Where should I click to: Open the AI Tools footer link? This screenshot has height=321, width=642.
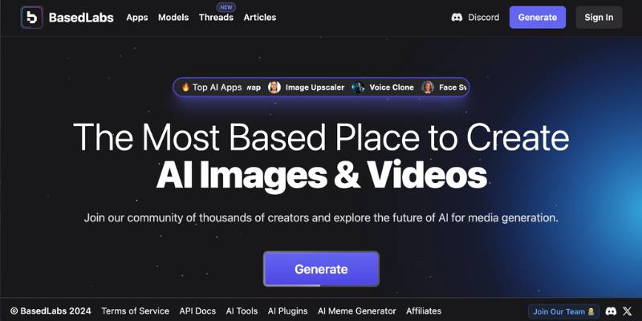coord(242,311)
